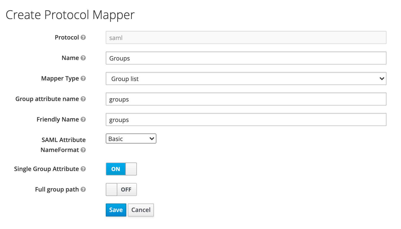Click the chevron on the Group list dropdown
The image size is (401, 229).
coord(382,78)
